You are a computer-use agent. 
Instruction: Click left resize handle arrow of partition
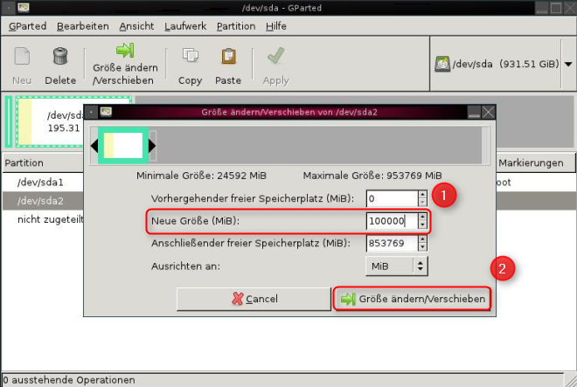click(x=94, y=146)
